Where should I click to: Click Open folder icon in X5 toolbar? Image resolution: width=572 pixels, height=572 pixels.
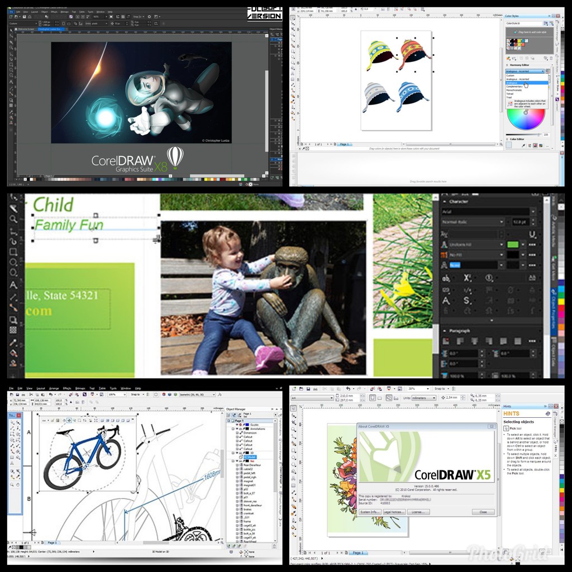[301, 389]
